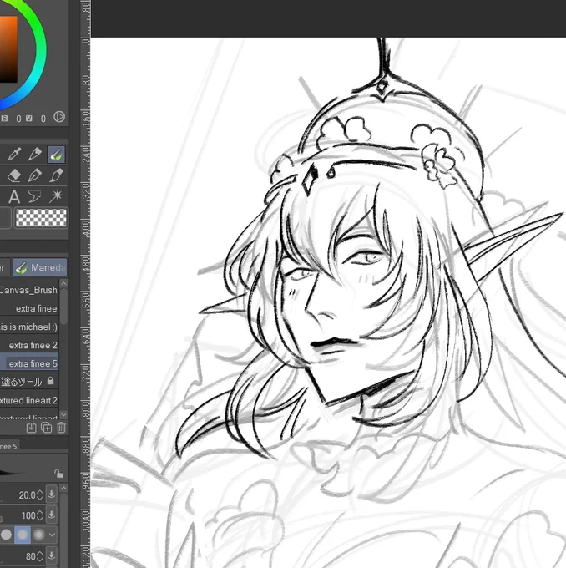
Task: Select the Eyedropper tool
Action: click(14, 155)
